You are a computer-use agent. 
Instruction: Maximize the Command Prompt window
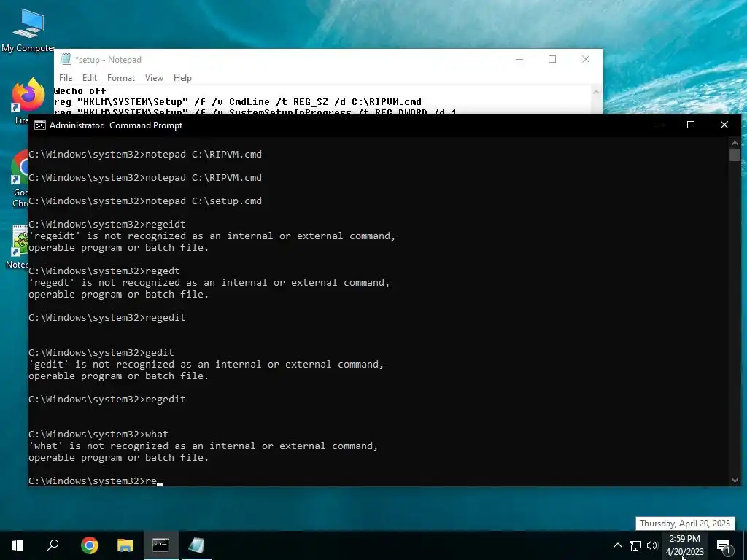691,125
